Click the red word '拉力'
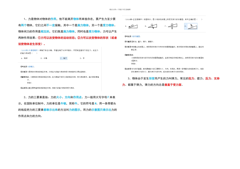 point(191,78)
